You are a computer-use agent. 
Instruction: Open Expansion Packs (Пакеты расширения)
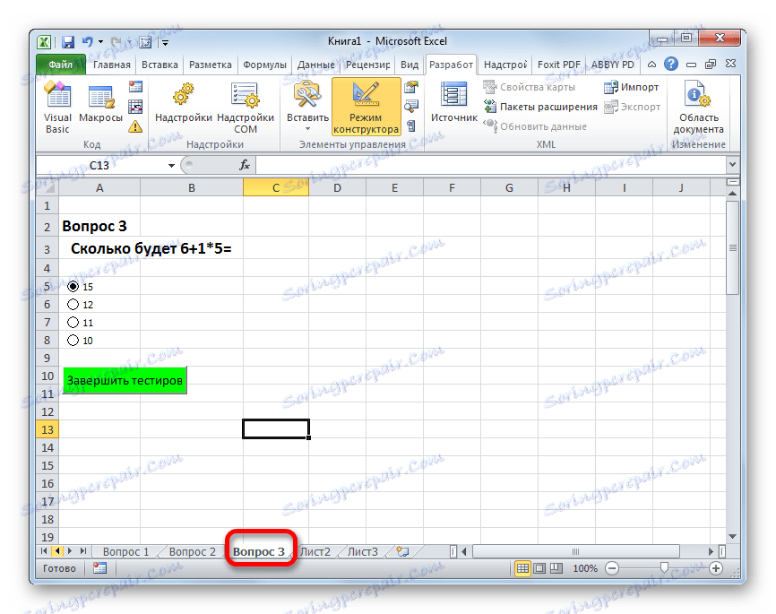click(x=540, y=107)
